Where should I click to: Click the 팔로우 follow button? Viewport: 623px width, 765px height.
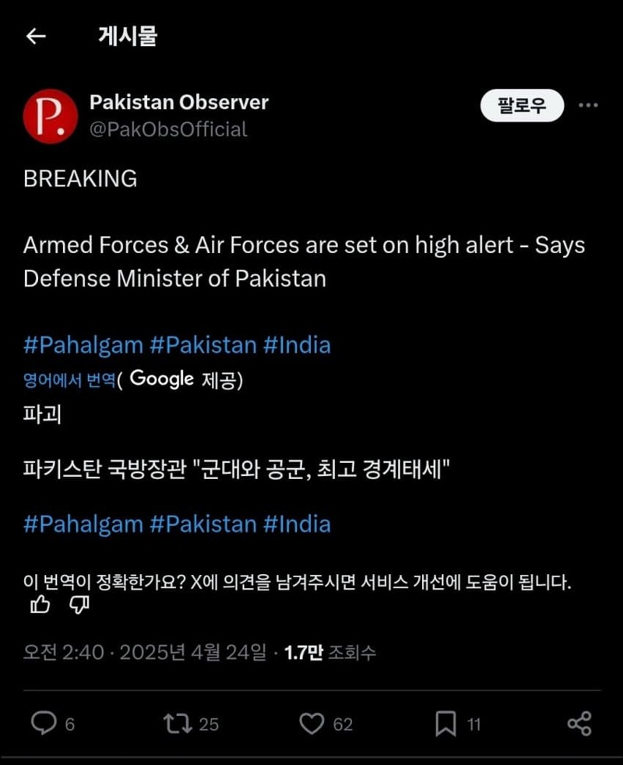coord(522,105)
